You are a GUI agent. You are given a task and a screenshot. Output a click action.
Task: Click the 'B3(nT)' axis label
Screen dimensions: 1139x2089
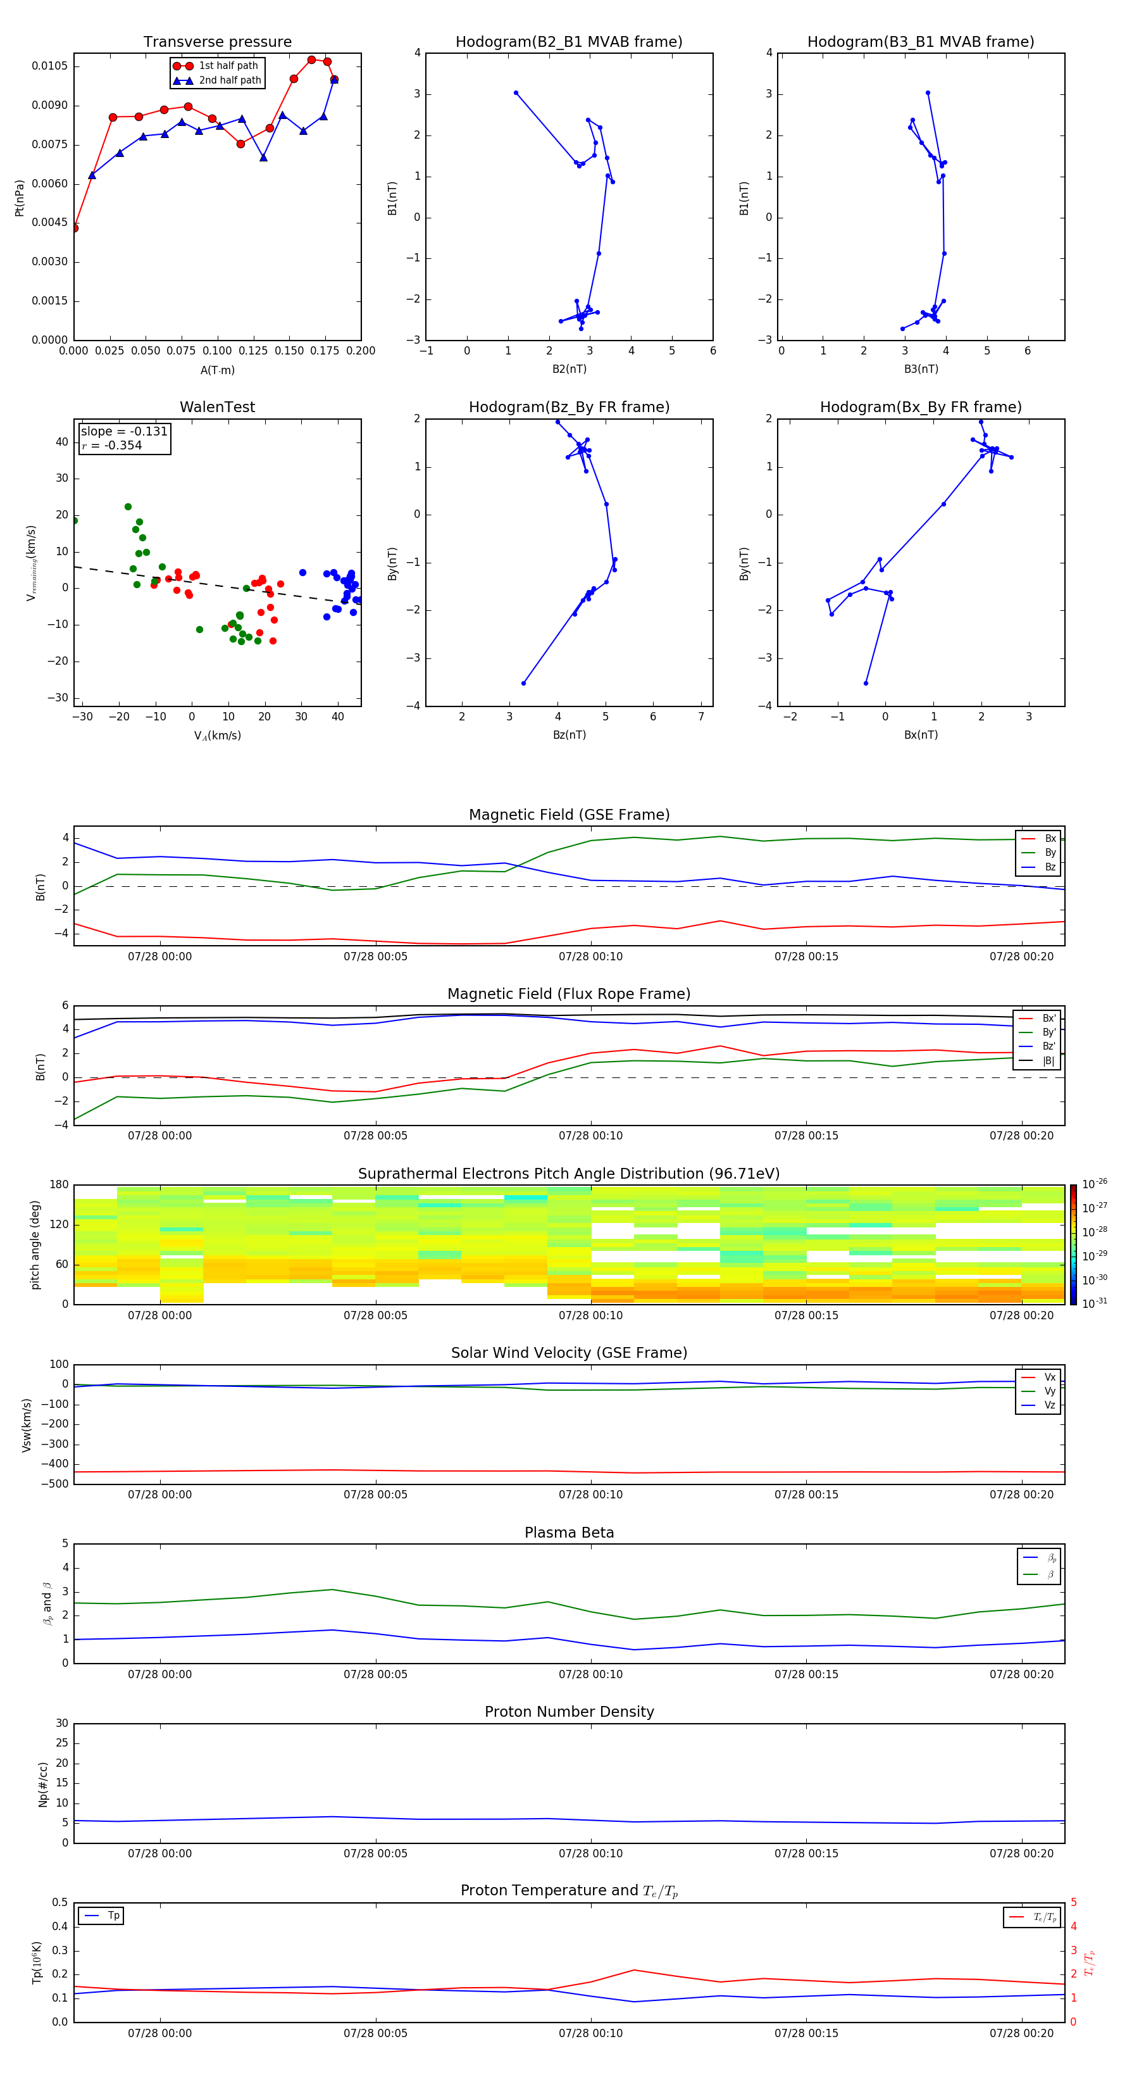(921, 369)
